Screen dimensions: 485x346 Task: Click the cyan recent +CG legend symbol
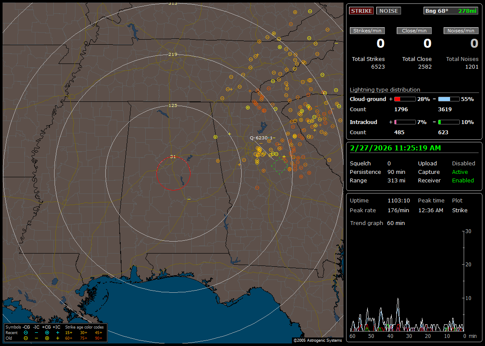coord(47,332)
